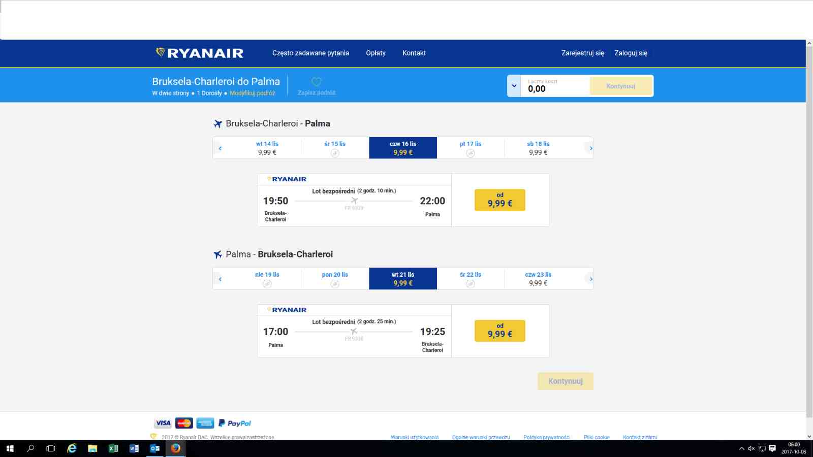Show later return dates with right arrow

pos(590,279)
